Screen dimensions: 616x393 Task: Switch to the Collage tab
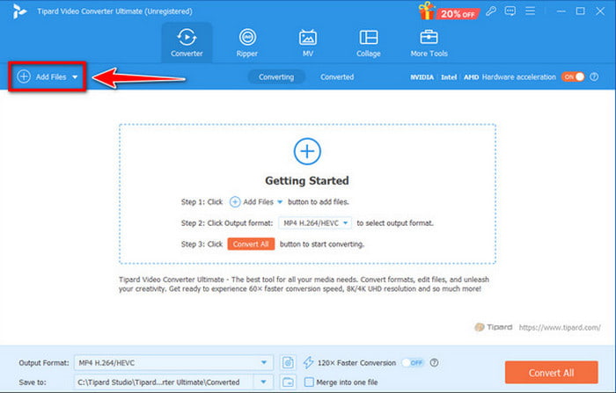point(368,42)
